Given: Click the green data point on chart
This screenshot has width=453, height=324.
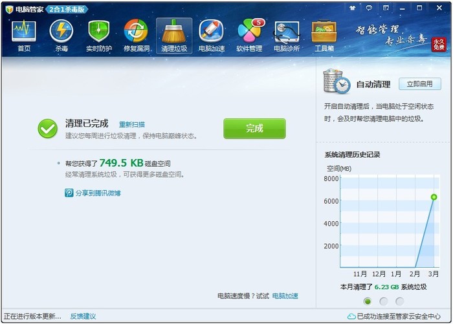Looking at the screenshot, I should click(x=434, y=197).
